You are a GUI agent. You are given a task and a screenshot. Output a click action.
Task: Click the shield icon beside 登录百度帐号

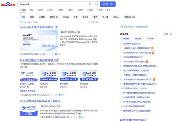(x=122, y=27)
